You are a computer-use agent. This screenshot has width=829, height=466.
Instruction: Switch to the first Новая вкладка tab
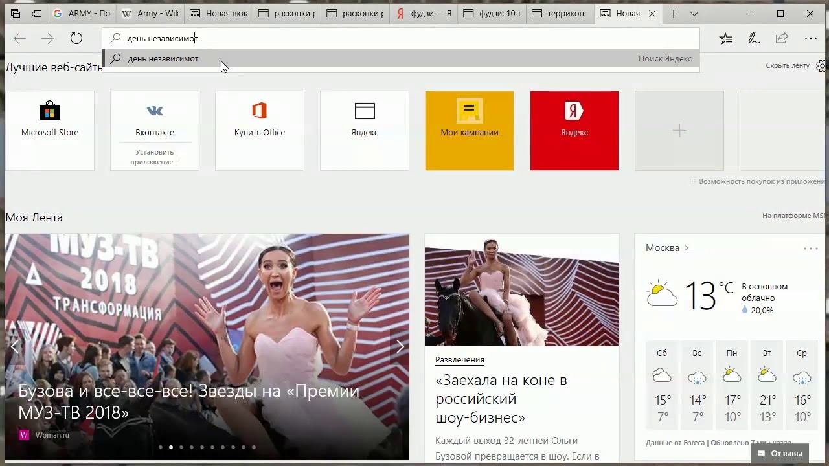tap(219, 14)
